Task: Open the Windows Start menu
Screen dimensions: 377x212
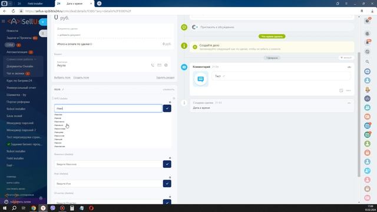Action: pos(5,208)
